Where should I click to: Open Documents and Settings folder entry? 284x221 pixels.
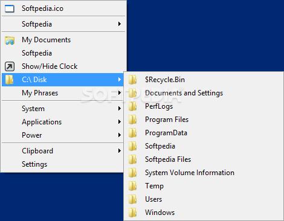[x=204, y=93]
